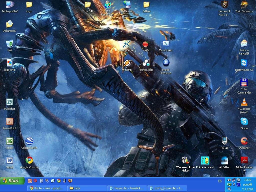Switch to config_house.php taskbar window
The height and width of the screenshot is (192, 256).
[167, 188]
